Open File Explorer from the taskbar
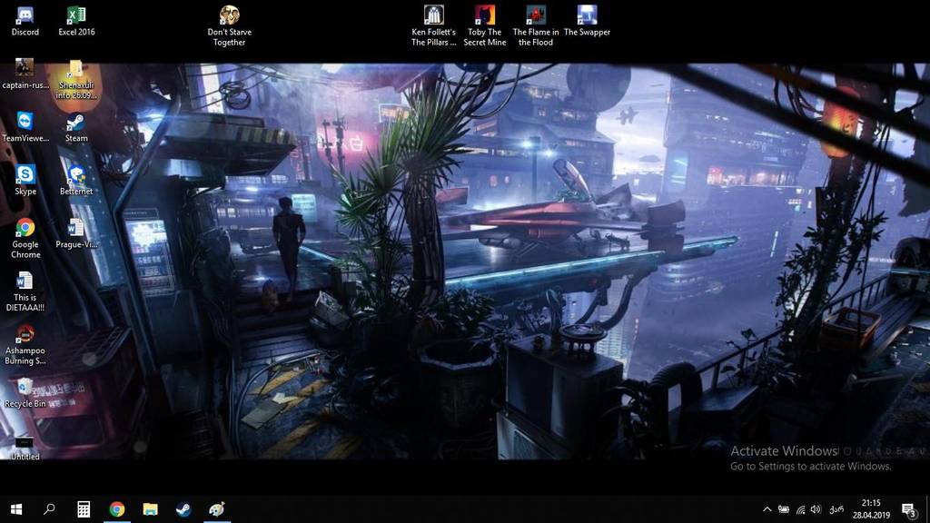The height and width of the screenshot is (523, 930). point(150,509)
